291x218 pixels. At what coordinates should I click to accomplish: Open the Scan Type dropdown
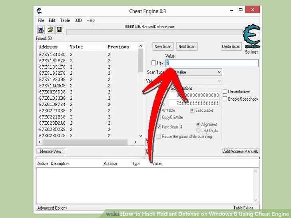tap(193, 72)
